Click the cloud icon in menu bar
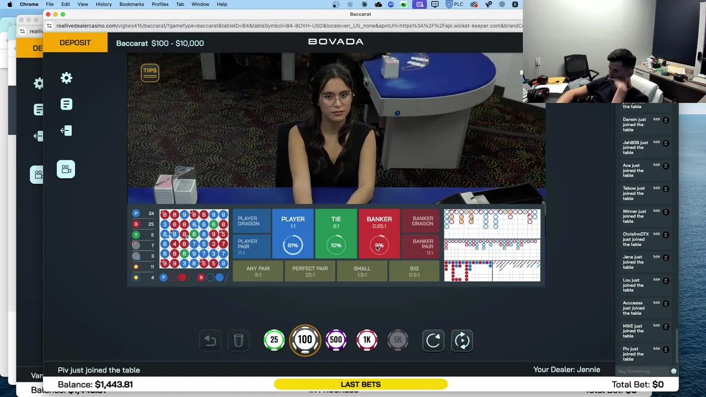 (378, 4)
